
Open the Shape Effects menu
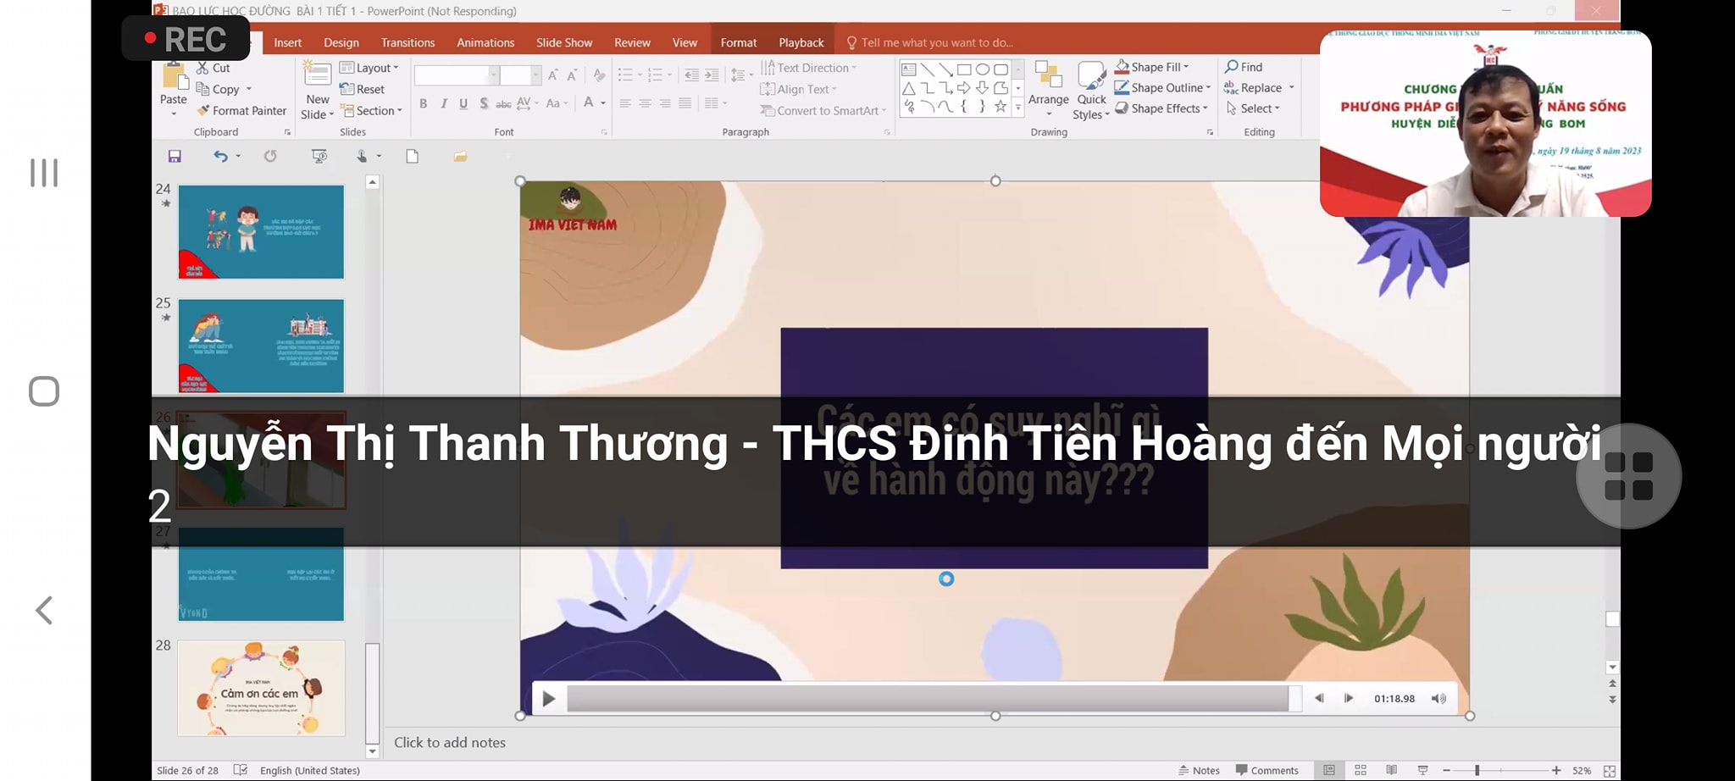pyautogui.click(x=1161, y=108)
